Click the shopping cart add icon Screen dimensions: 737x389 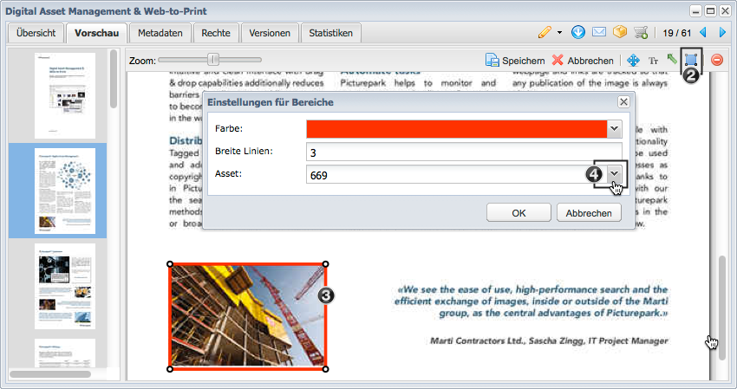click(x=641, y=32)
